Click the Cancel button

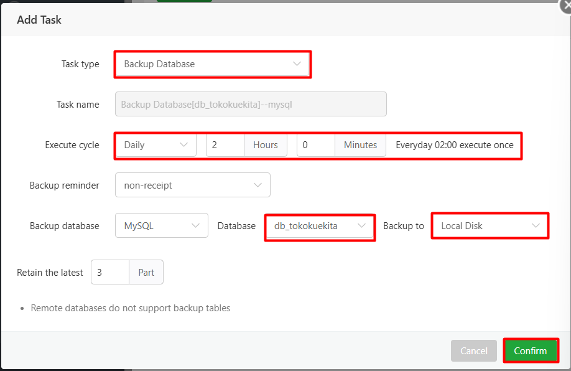point(473,350)
